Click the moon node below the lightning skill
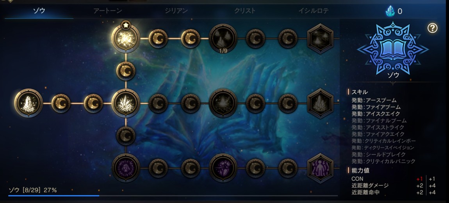 pyautogui.click(x=126, y=71)
